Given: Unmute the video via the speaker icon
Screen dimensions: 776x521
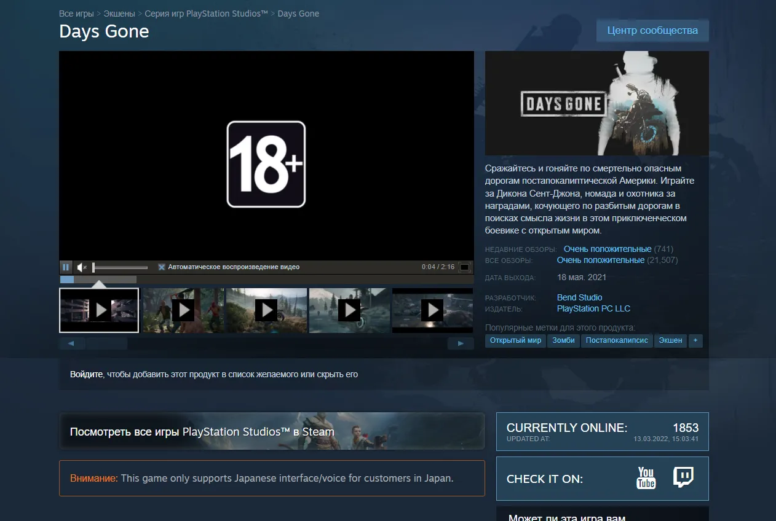Looking at the screenshot, I should [82, 267].
